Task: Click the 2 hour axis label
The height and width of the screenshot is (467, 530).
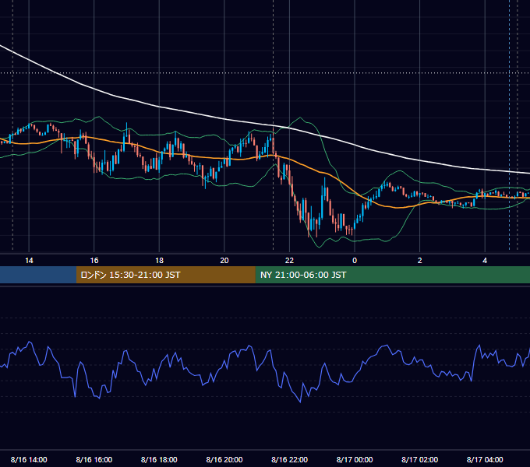Action: click(x=420, y=261)
